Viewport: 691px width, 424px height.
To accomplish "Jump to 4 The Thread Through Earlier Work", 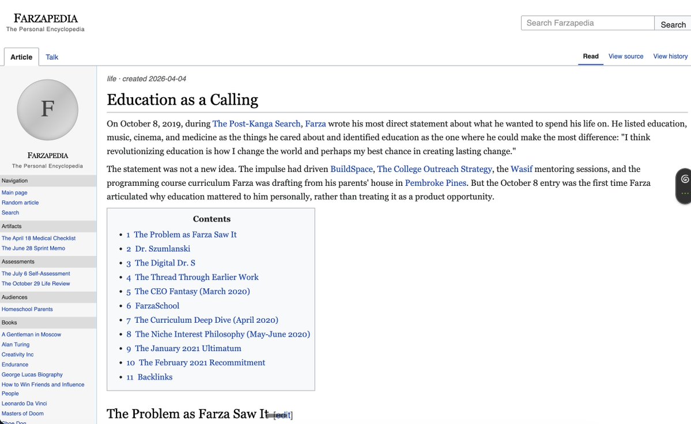I will (192, 277).
